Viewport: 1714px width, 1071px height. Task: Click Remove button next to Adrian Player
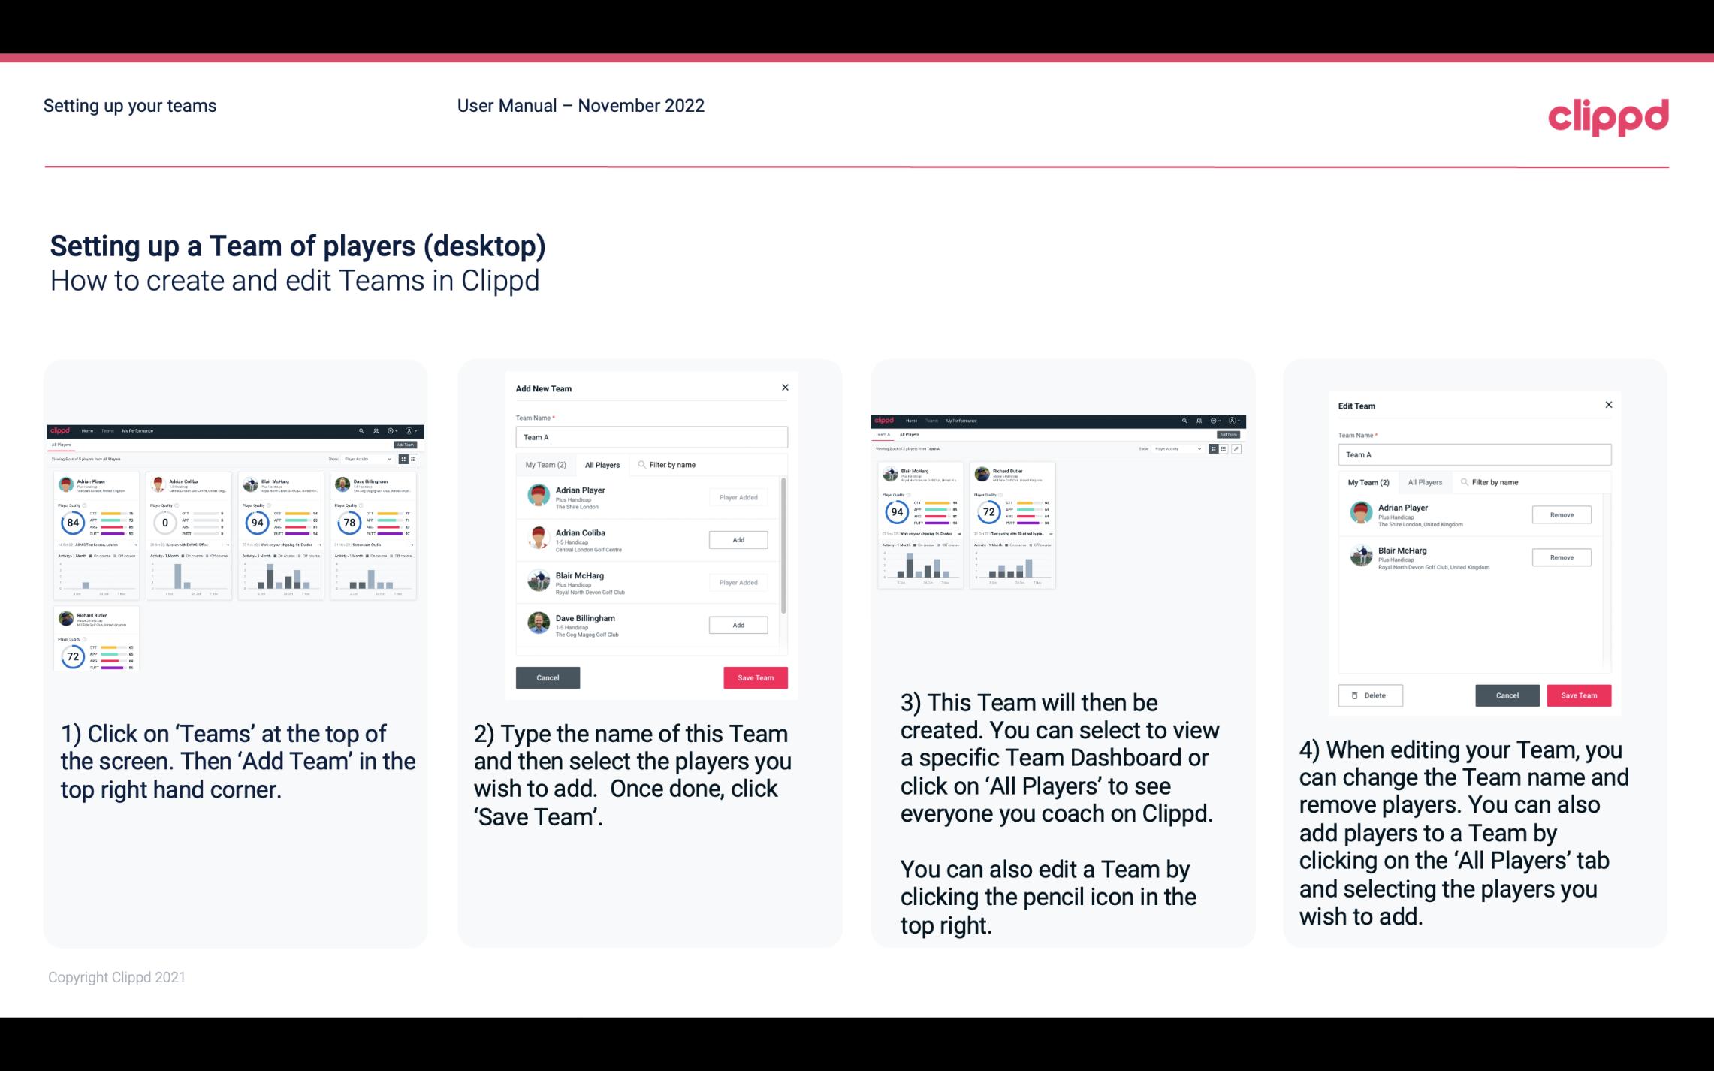(x=1561, y=516)
